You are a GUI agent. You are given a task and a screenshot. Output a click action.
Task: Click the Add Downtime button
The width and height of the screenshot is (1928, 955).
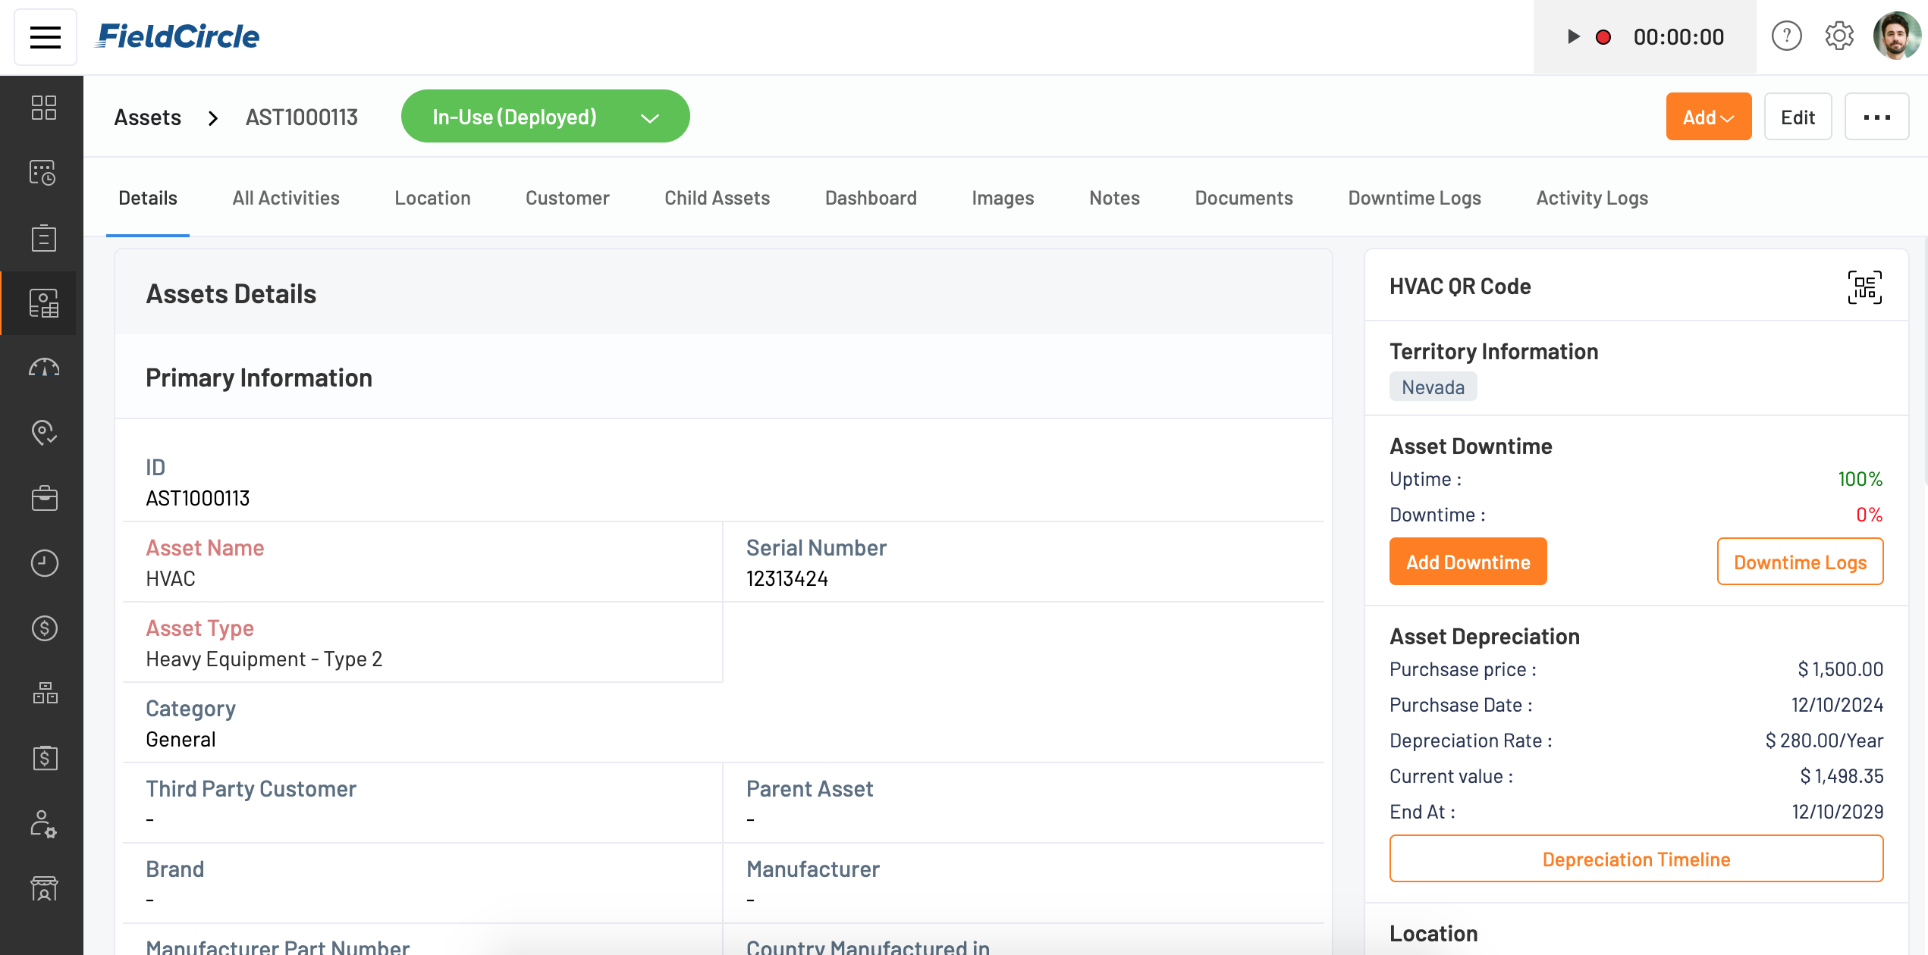tap(1468, 562)
